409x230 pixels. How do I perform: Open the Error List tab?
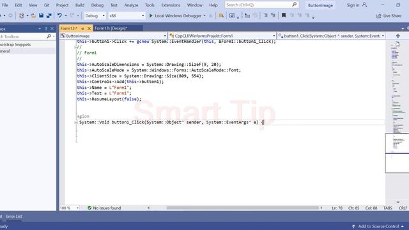point(14,216)
